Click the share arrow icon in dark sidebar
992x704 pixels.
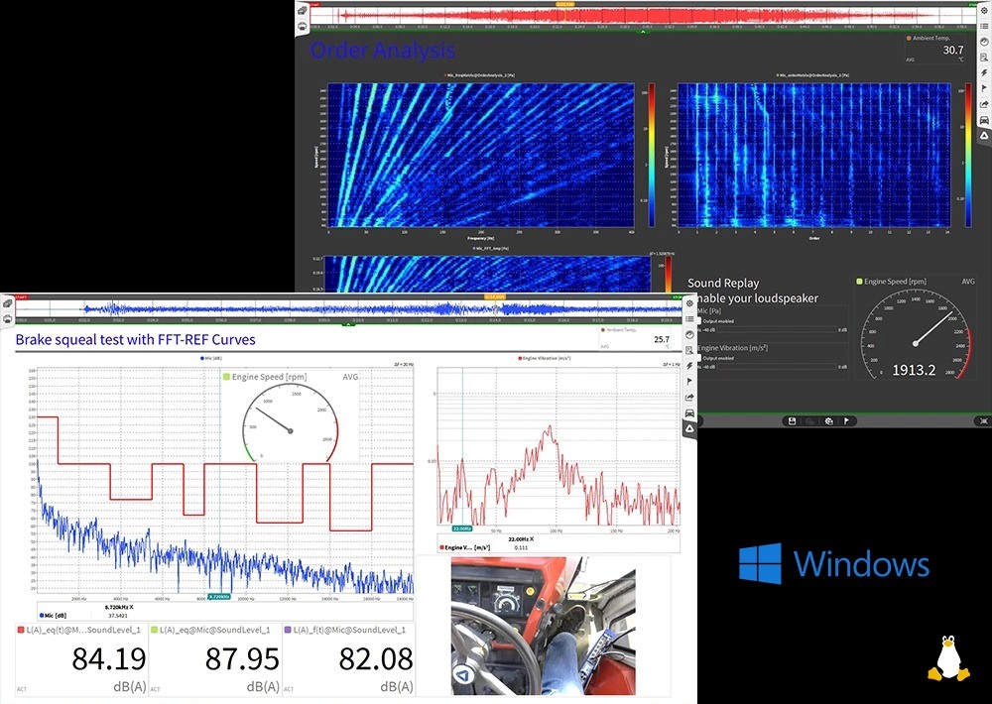click(x=983, y=102)
